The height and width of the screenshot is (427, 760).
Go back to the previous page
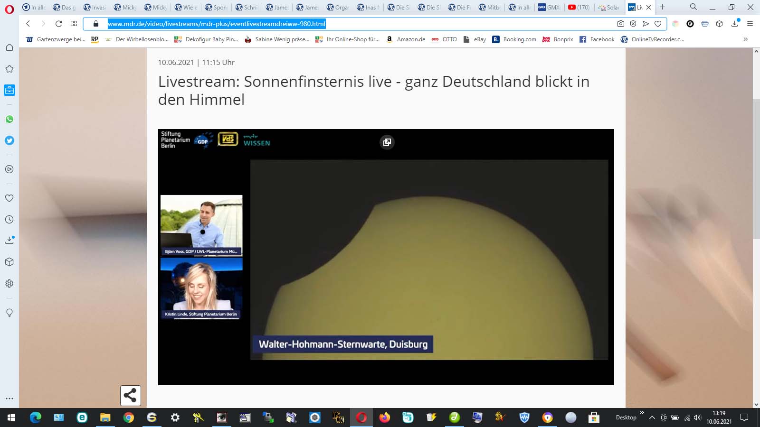pyautogui.click(x=28, y=24)
